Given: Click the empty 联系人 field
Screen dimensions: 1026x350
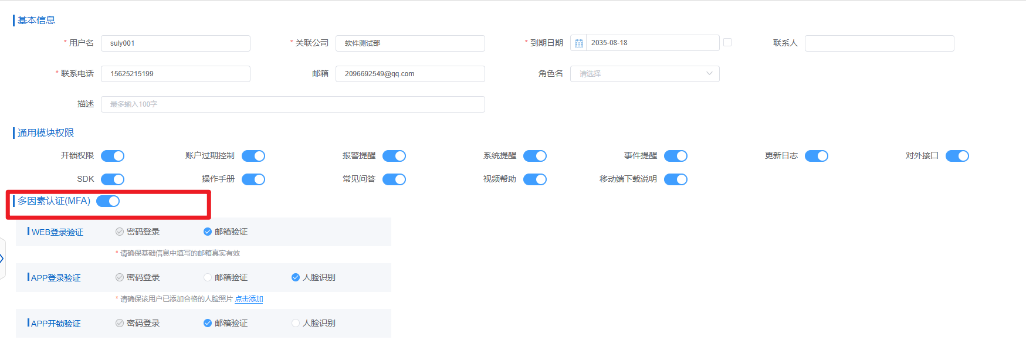Looking at the screenshot, I should (879, 43).
